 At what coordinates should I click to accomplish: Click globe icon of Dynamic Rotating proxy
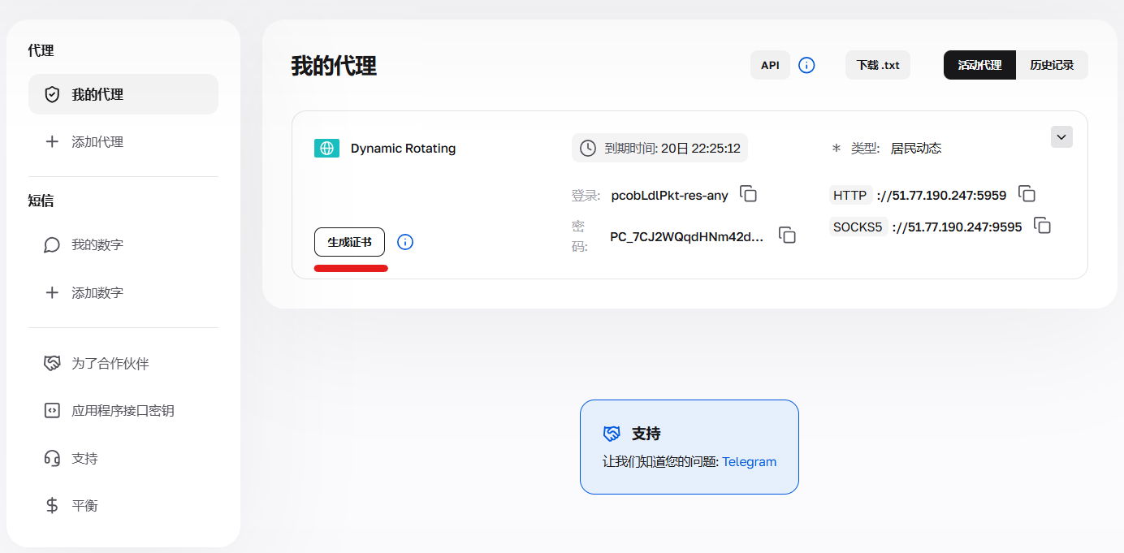coord(326,148)
